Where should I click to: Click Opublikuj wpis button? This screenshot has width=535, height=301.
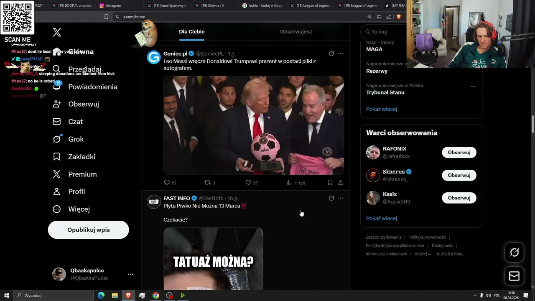point(89,230)
